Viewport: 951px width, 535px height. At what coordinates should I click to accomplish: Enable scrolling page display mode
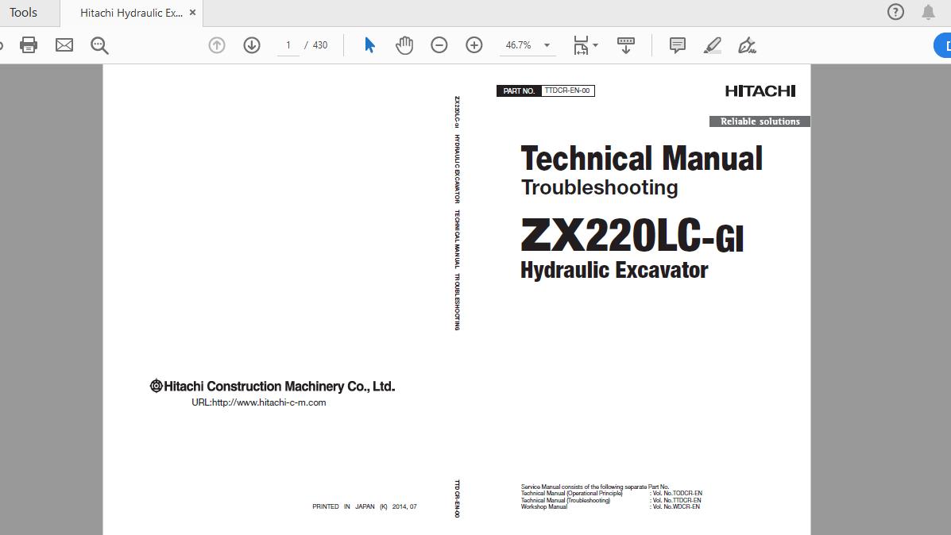(626, 45)
